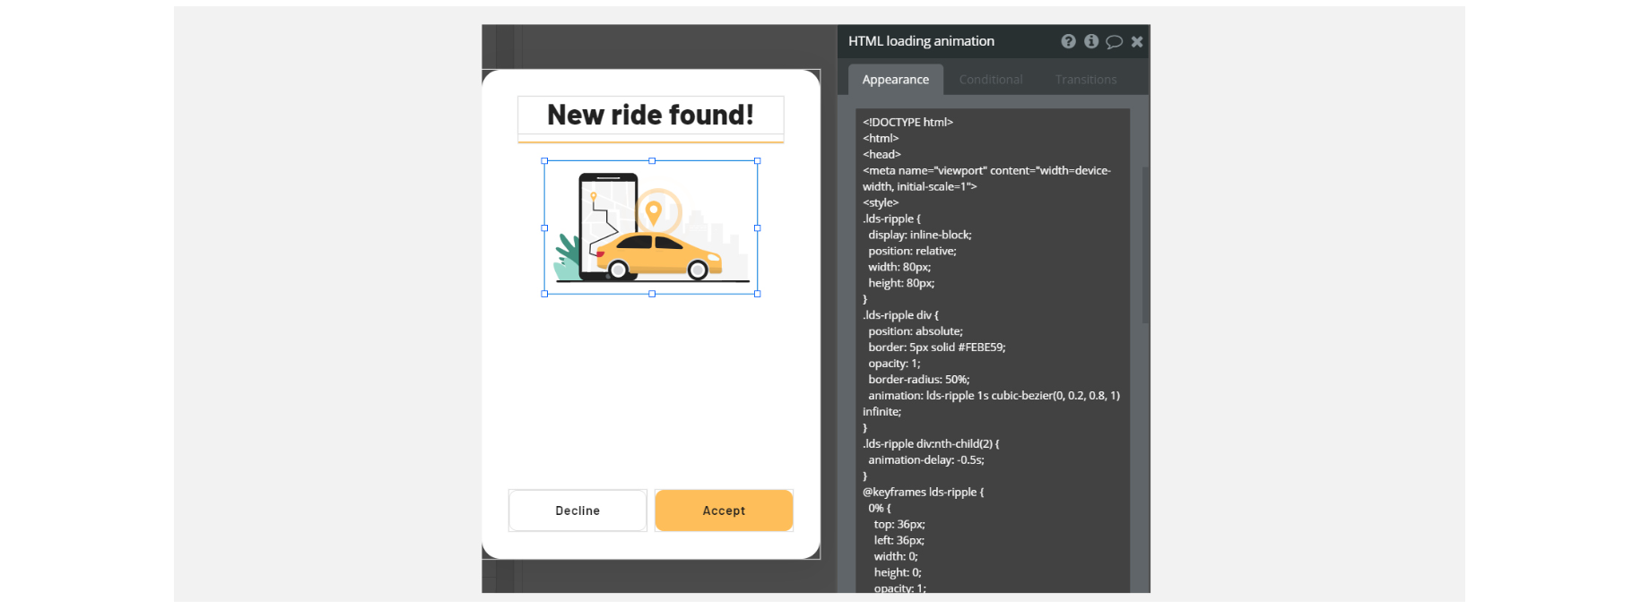Click the Decline button

[x=577, y=510]
